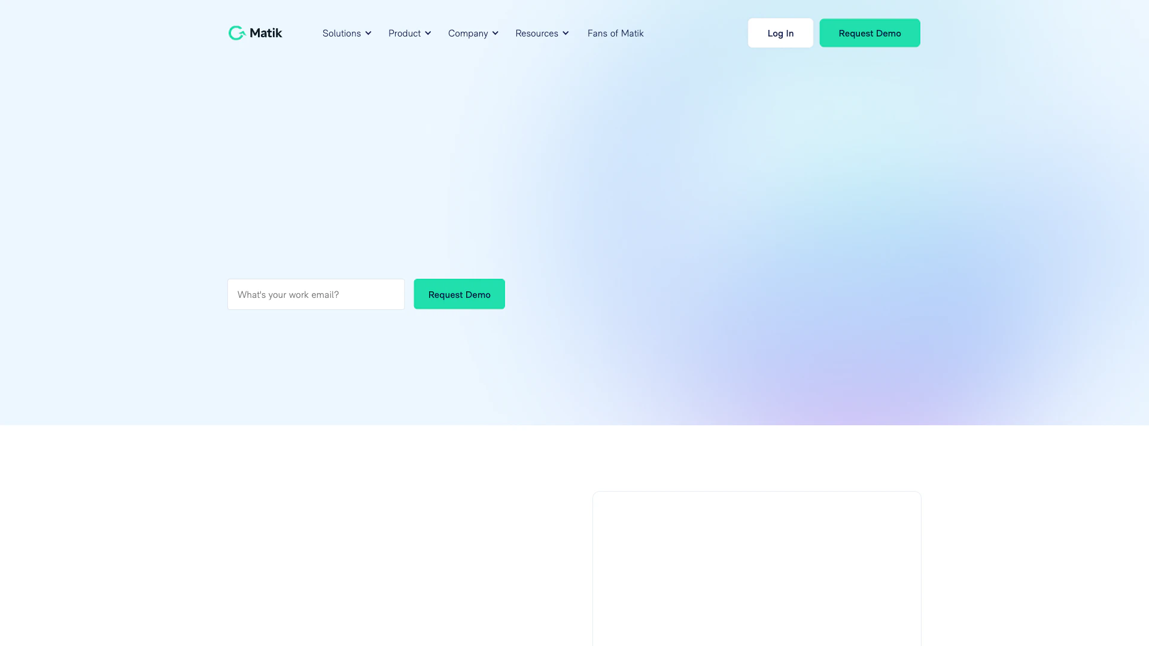This screenshot has width=1149, height=646.
Task: Expand the Company dropdown chevron
Action: tap(495, 33)
